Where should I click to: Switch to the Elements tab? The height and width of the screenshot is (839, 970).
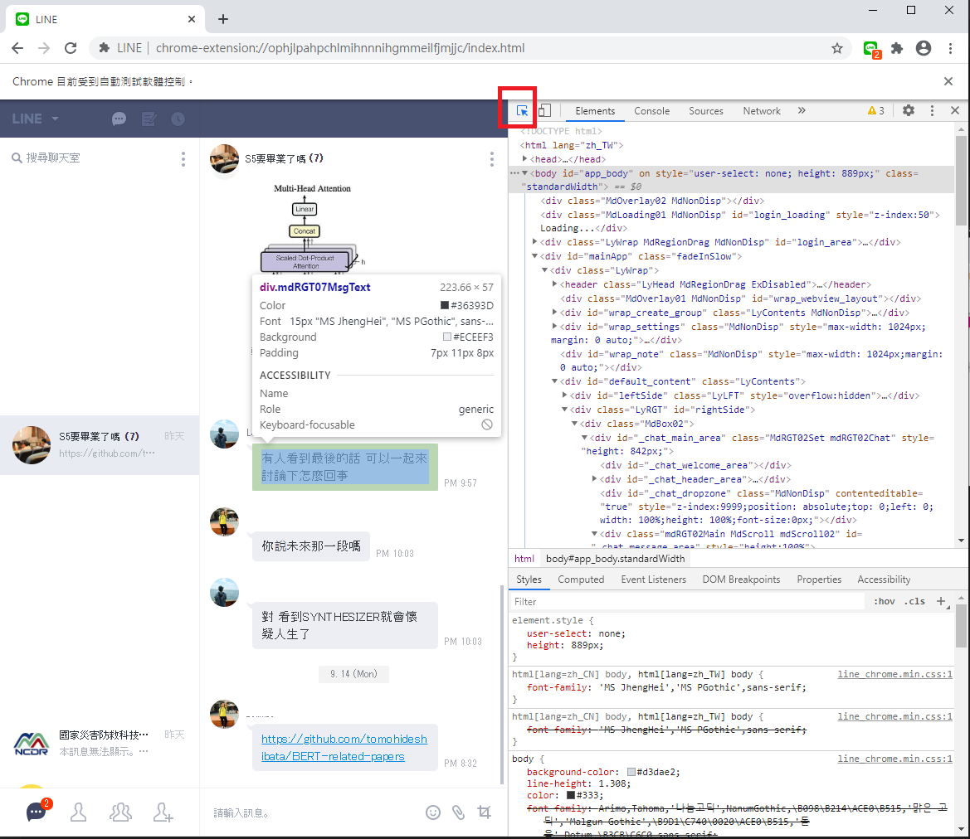595,111
